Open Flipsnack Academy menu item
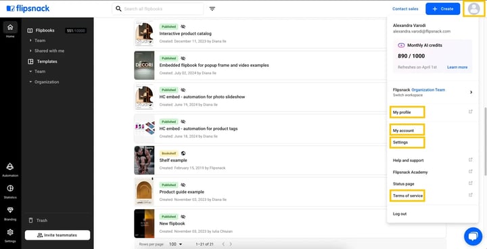The height and width of the screenshot is (249, 487). tap(410, 173)
